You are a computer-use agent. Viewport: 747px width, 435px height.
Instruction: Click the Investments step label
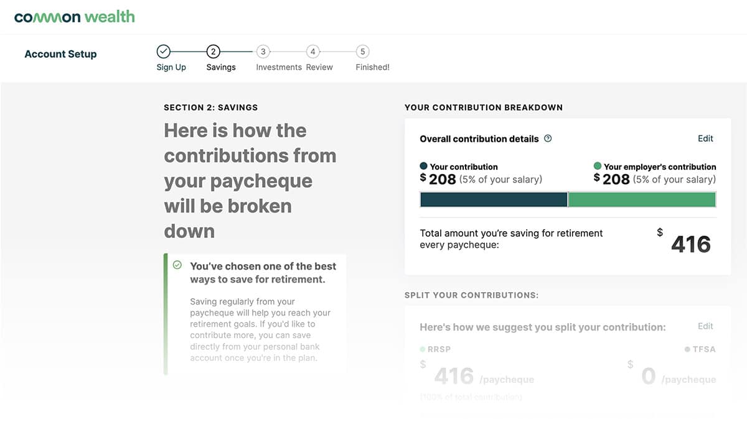pos(279,67)
